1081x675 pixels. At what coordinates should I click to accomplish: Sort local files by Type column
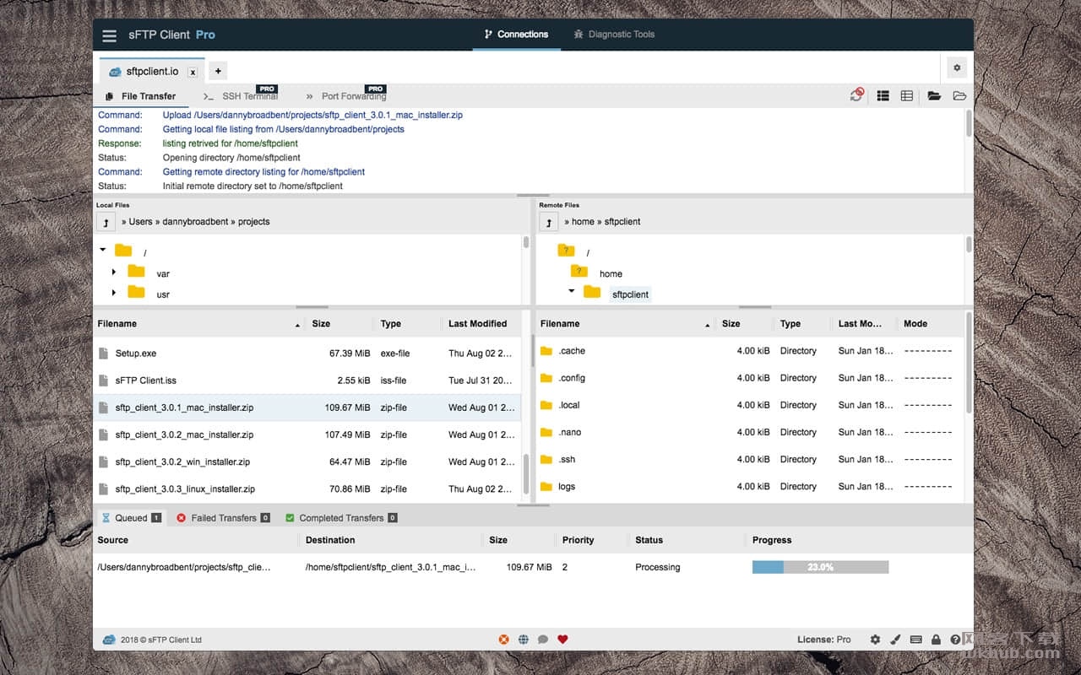(391, 324)
